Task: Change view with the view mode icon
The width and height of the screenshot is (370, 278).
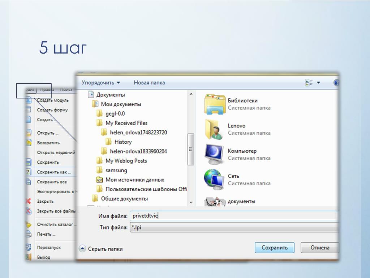Action: 309,83
